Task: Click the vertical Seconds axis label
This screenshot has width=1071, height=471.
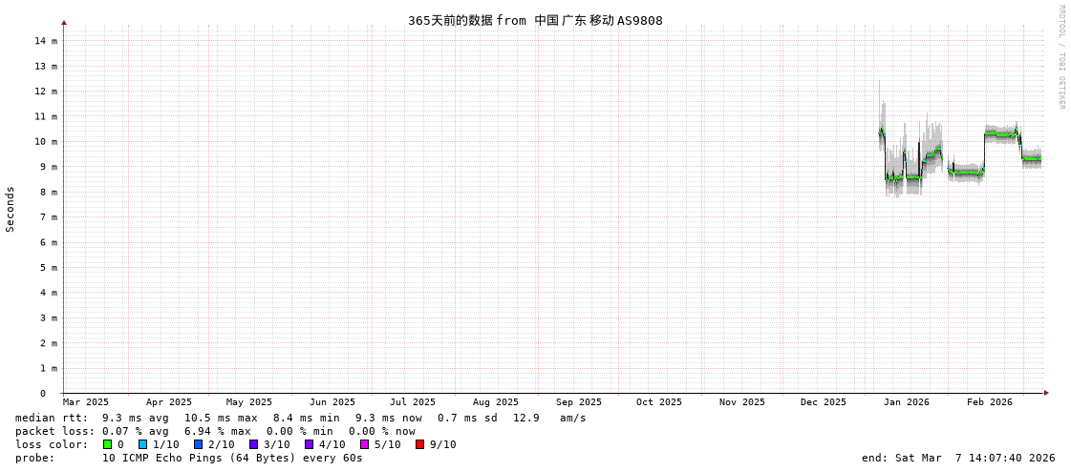Action: [11, 209]
